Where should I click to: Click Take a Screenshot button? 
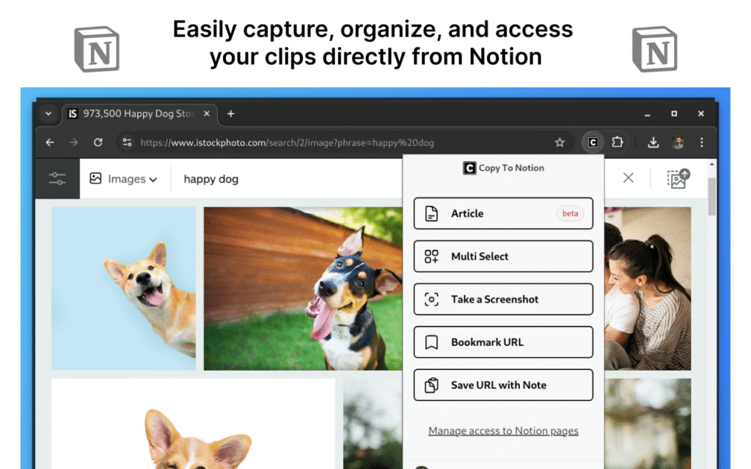click(503, 299)
